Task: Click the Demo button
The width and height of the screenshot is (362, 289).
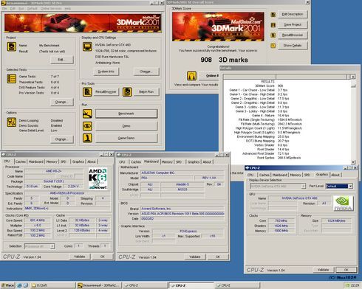Action: pos(126,126)
